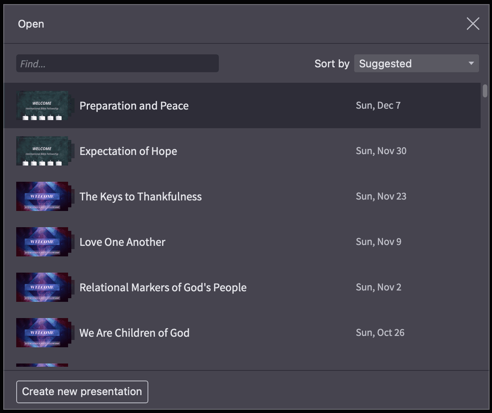Select Relational Markers of God's People thumbnail
The image size is (492, 413).
42,287
